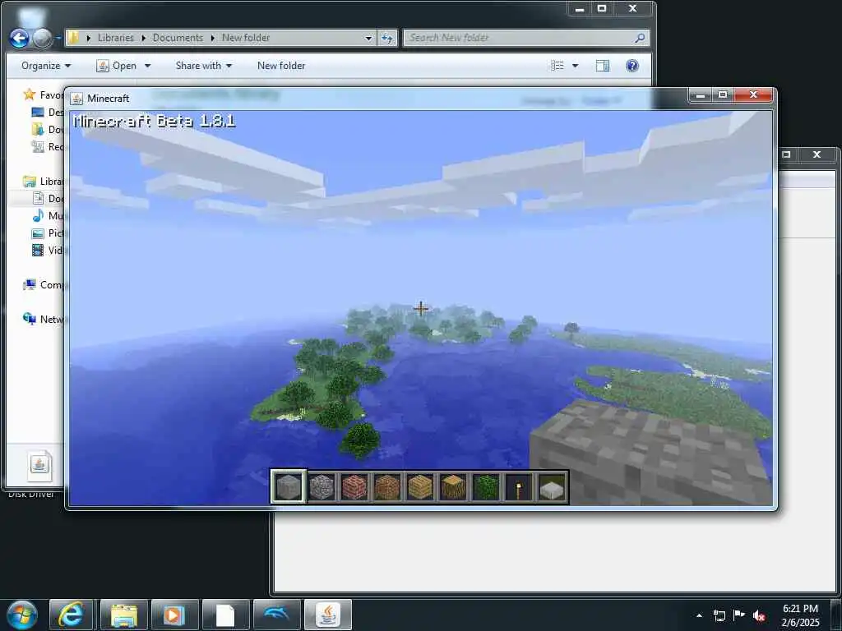
Task: Open the view options dropdown arrow
Action: click(x=576, y=66)
